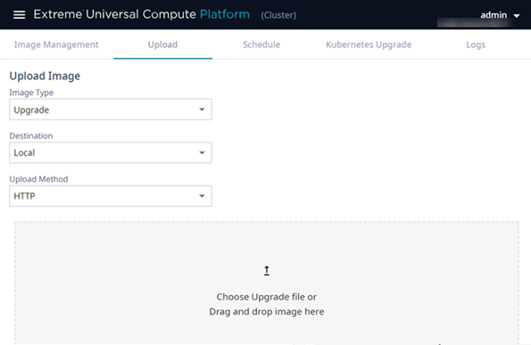
Task: Switch to the Image Management tab
Action: click(x=56, y=45)
